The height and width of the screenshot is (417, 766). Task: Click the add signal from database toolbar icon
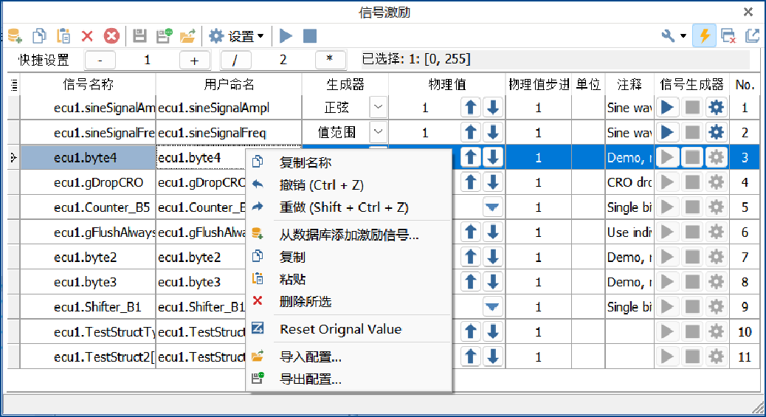[x=15, y=35]
